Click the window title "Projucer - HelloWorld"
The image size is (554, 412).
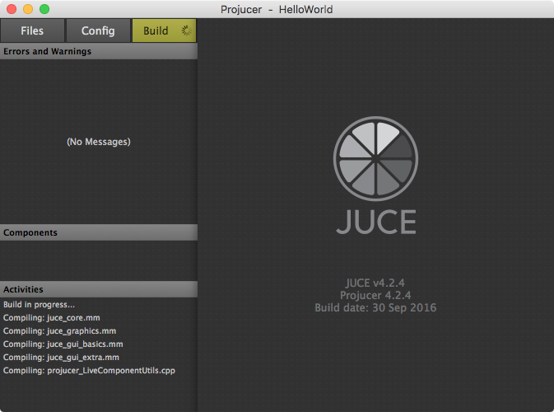[x=277, y=10]
